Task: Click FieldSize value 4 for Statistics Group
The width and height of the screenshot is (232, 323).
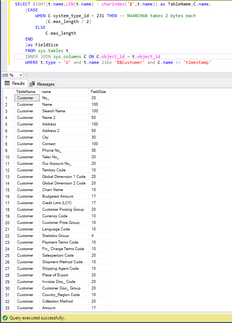Action: click(x=99, y=236)
